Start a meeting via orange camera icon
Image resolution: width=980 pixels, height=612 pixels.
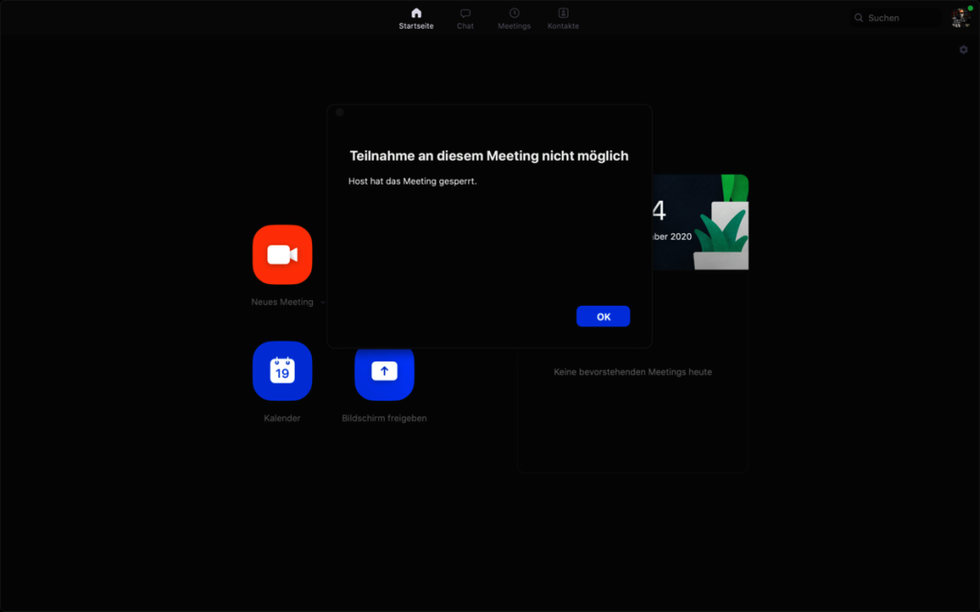(282, 254)
